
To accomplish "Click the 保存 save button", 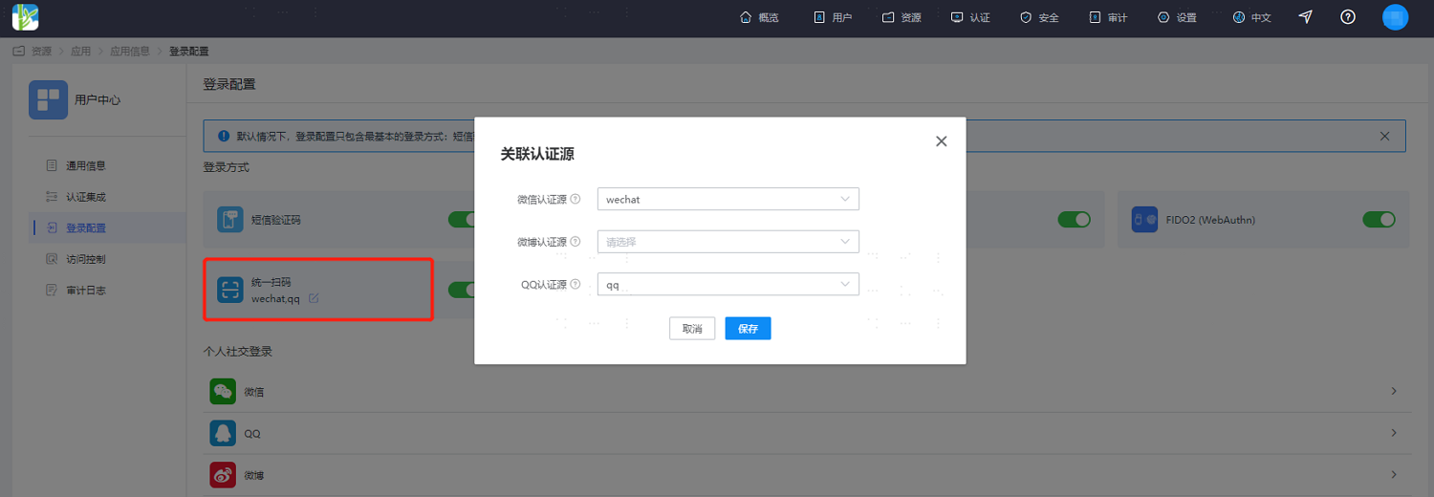I will (748, 328).
